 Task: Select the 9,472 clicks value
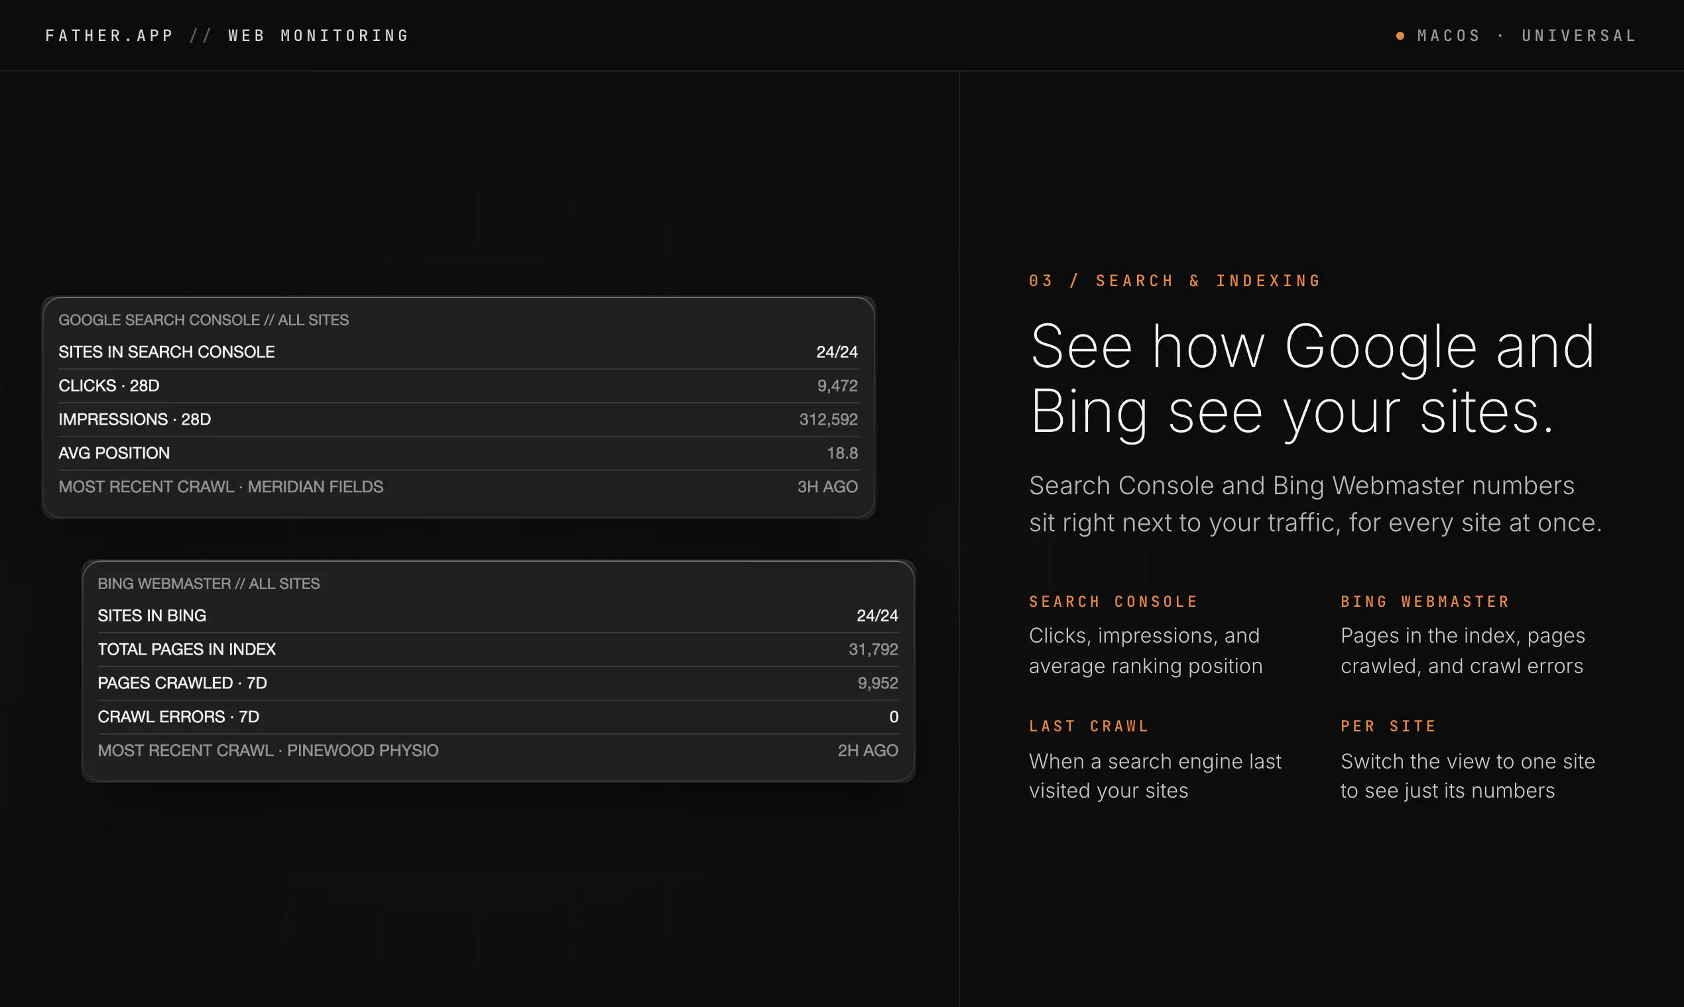tap(837, 386)
